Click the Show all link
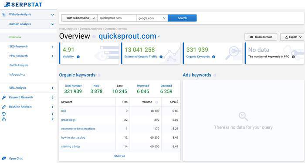The image size is (305, 163). (x=120, y=156)
